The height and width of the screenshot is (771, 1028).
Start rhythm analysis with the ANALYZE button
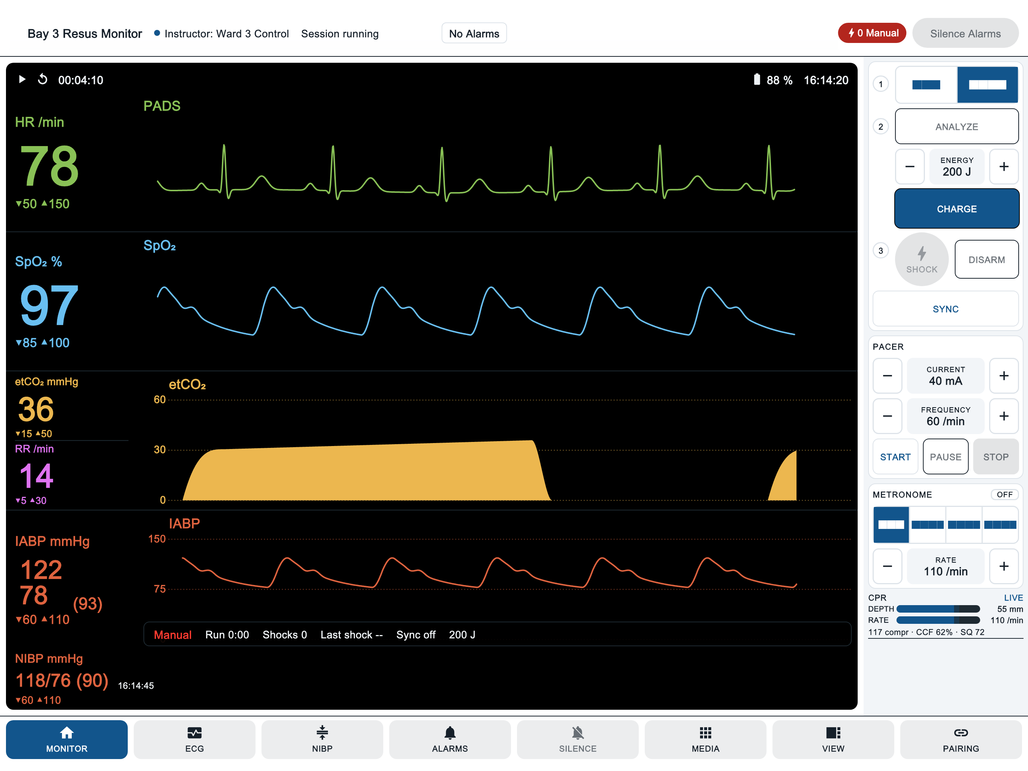(957, 126)
